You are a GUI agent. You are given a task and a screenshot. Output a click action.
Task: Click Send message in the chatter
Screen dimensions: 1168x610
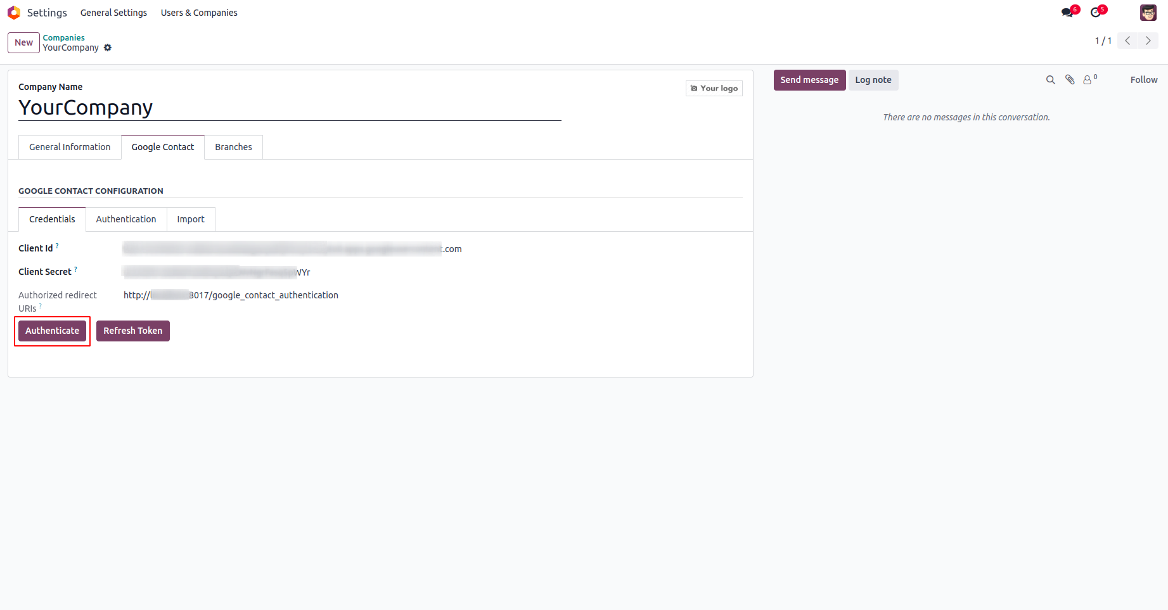[x=809, y=80]
